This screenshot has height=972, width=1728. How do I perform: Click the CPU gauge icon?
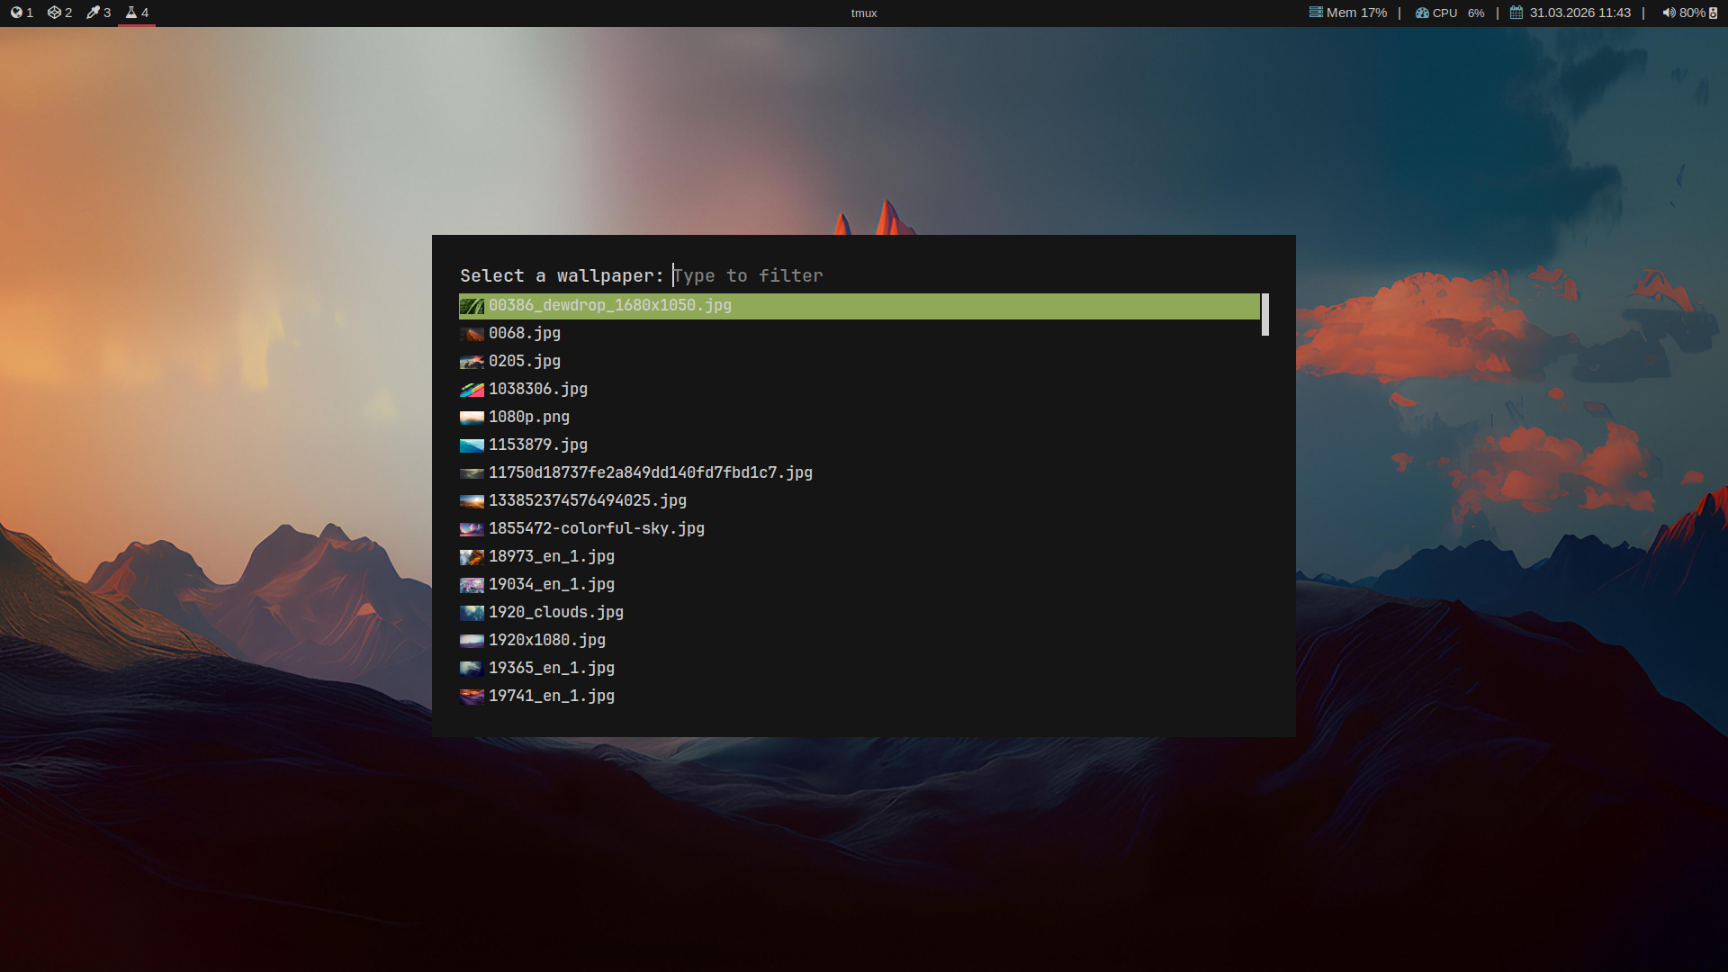(x=1422, y=13)
